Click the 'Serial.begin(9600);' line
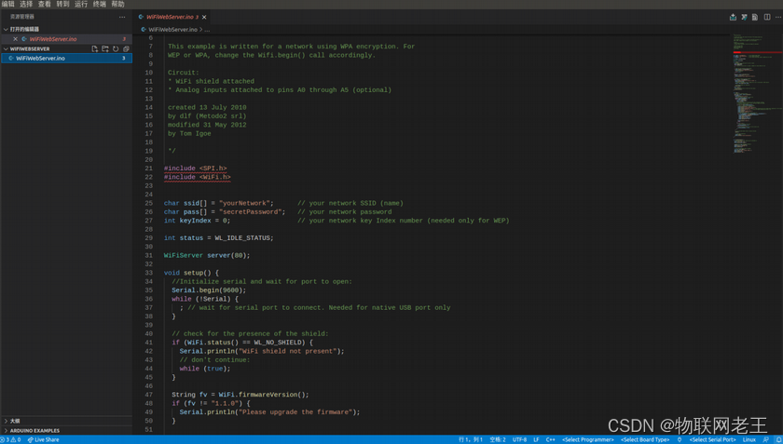783x444 pixels. (x=209, y=290)
